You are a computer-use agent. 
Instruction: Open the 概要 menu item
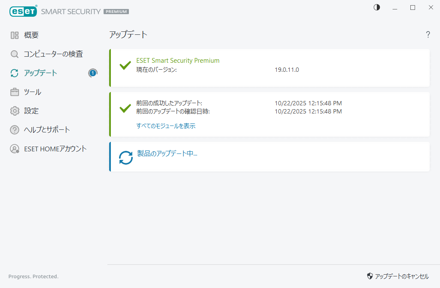31,35
